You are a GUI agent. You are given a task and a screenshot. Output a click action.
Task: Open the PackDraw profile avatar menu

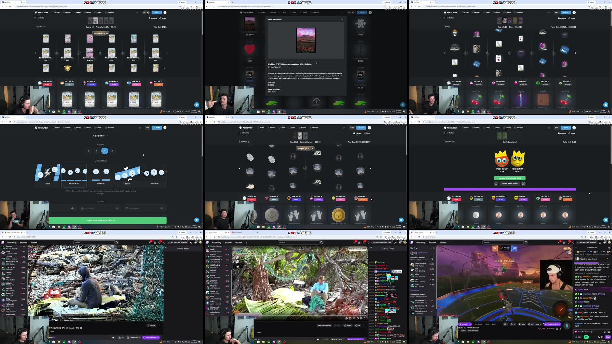(165, 12)
